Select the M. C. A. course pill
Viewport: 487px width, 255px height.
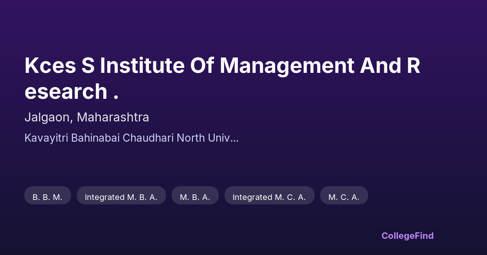pos(344,197)
